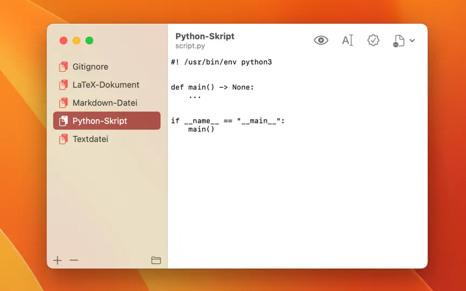
Task: Click the indented main() call line
Action: pos(201,129)
